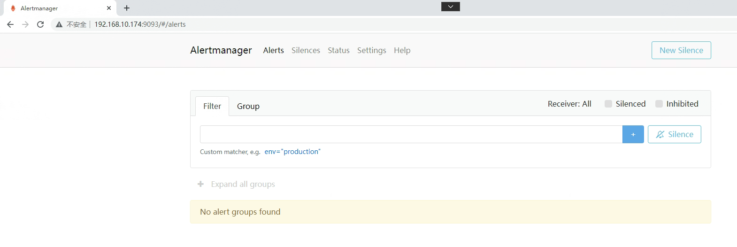Reload the page with refresh icon
The image size is (737, 247).
click(40, 24)
